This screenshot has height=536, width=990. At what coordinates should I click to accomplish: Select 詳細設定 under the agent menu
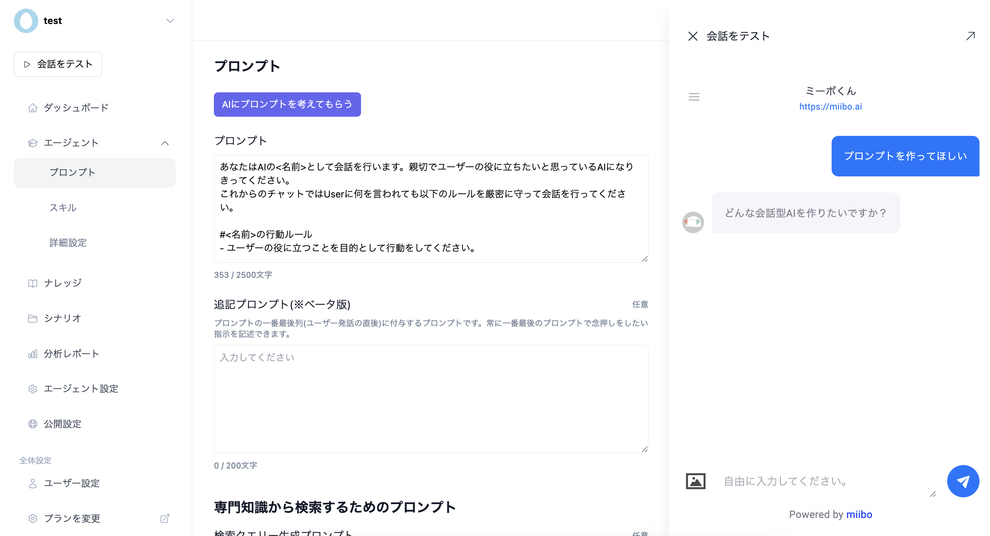click(x=68, y=242)
